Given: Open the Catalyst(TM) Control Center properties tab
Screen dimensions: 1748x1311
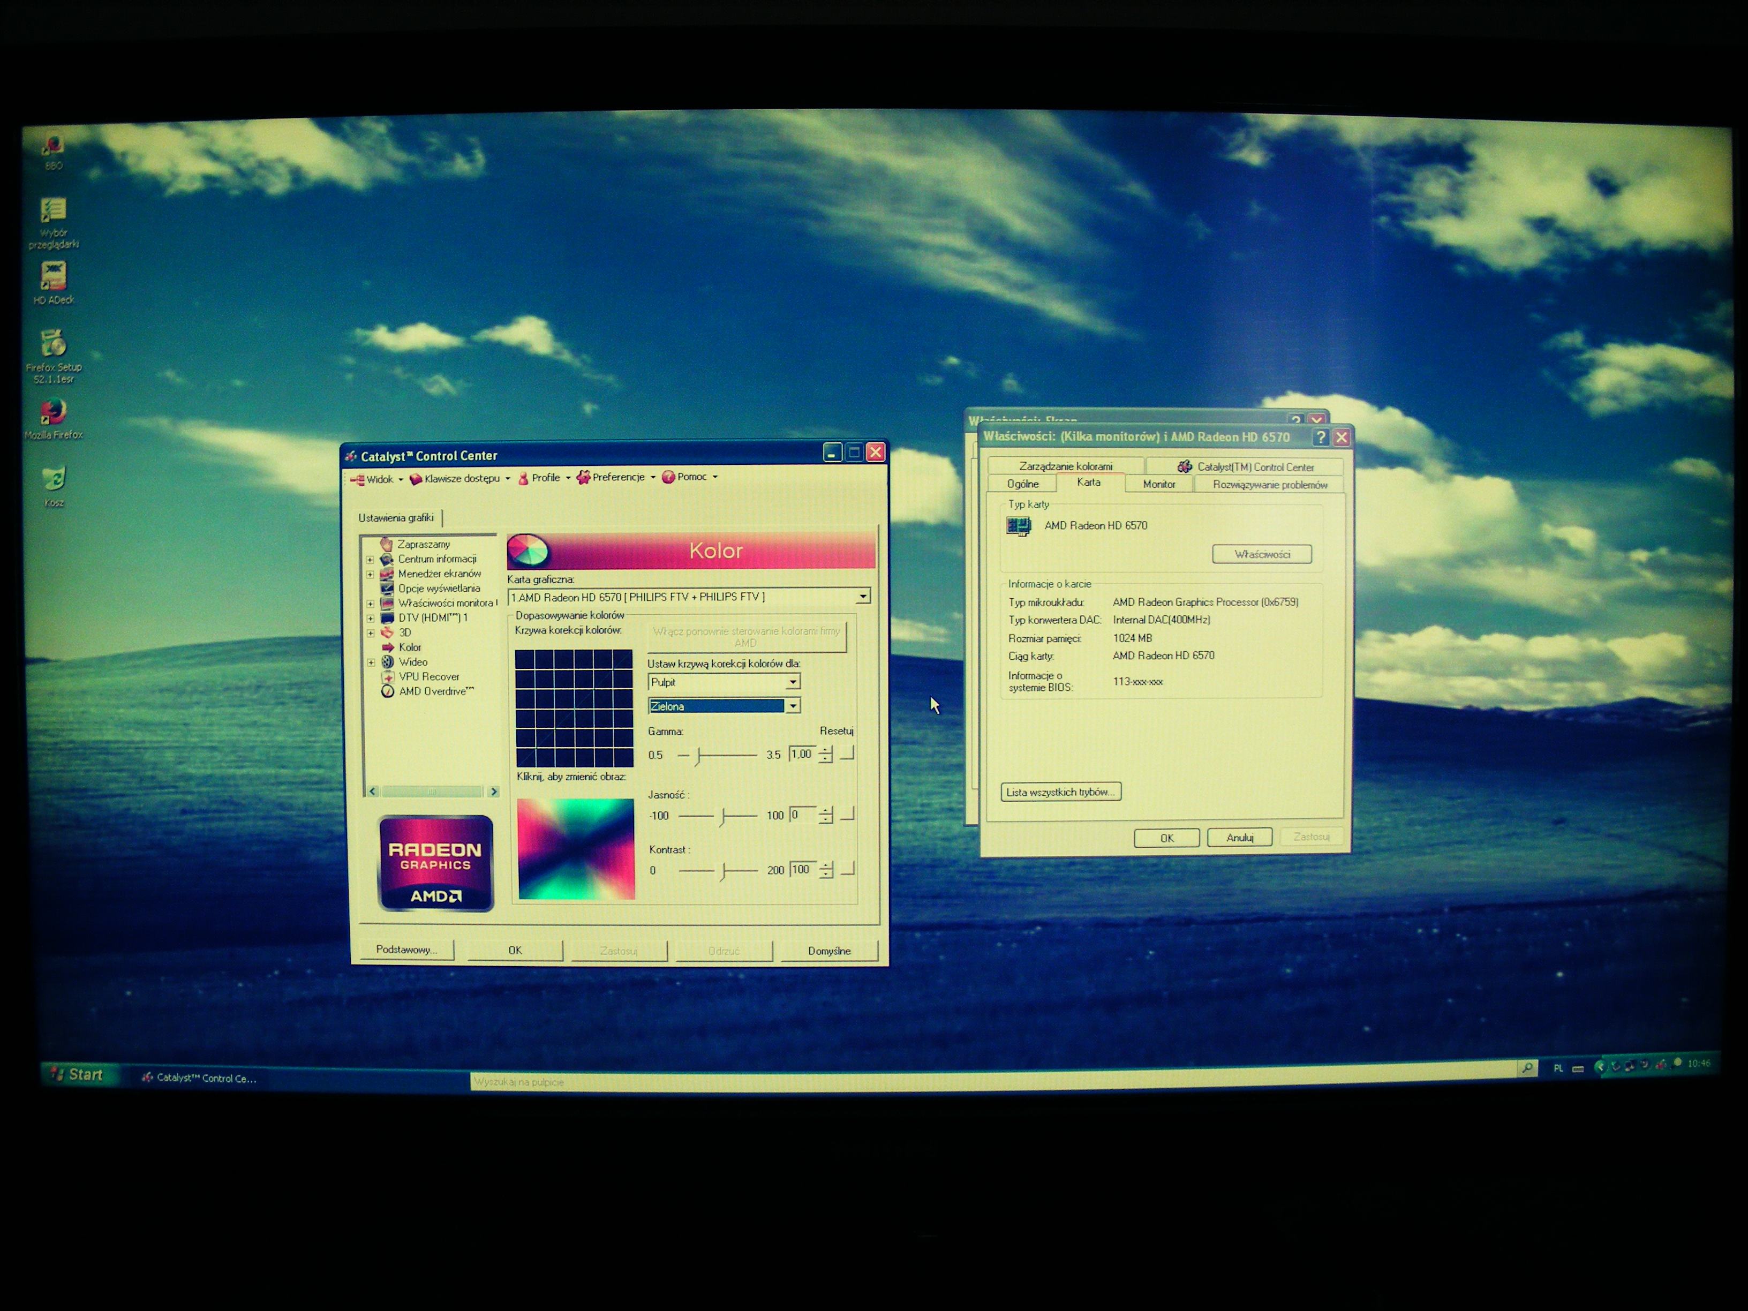Looking at the screenshot, I should (x=1246, y=467).
